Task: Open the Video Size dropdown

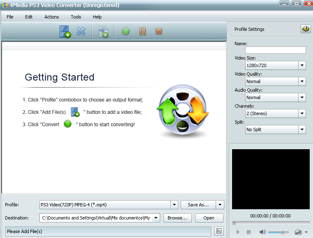Action: pyautogui.click(x=302, y=65)
